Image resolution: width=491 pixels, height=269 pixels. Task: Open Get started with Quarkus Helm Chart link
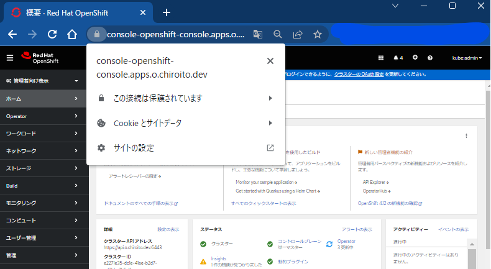point(278,191)
